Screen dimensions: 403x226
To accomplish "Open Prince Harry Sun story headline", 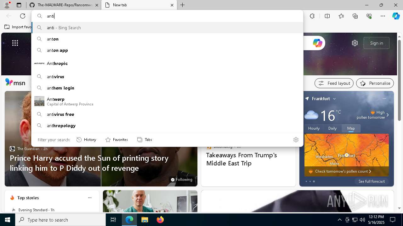I will 89,163.
